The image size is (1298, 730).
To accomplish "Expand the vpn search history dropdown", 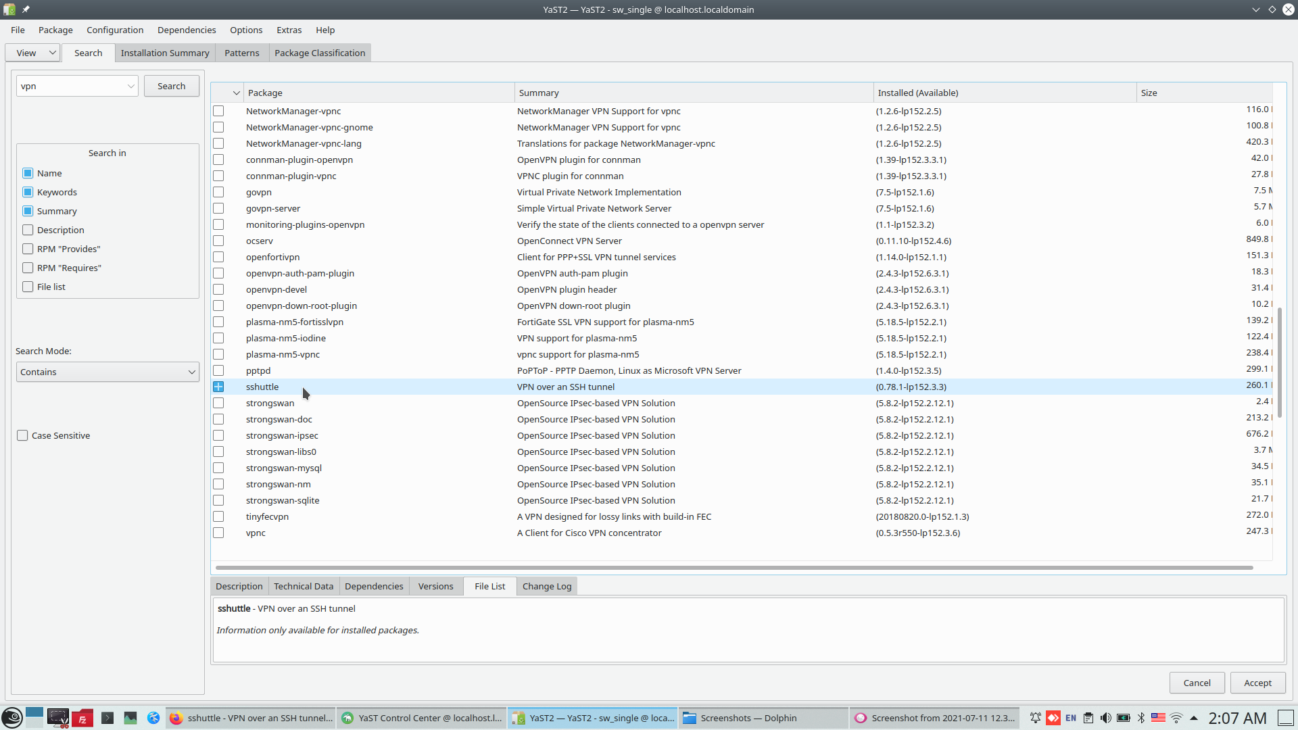I will point(130,86).
